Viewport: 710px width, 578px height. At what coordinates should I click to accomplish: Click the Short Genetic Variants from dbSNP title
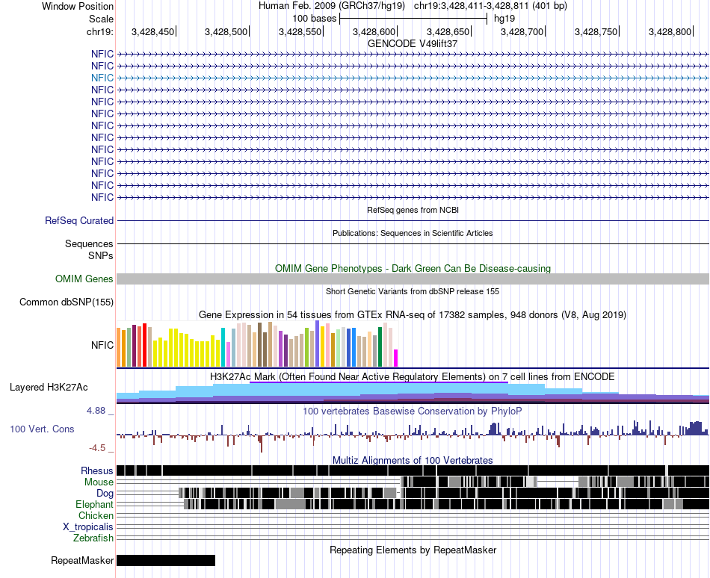[413, 291]
